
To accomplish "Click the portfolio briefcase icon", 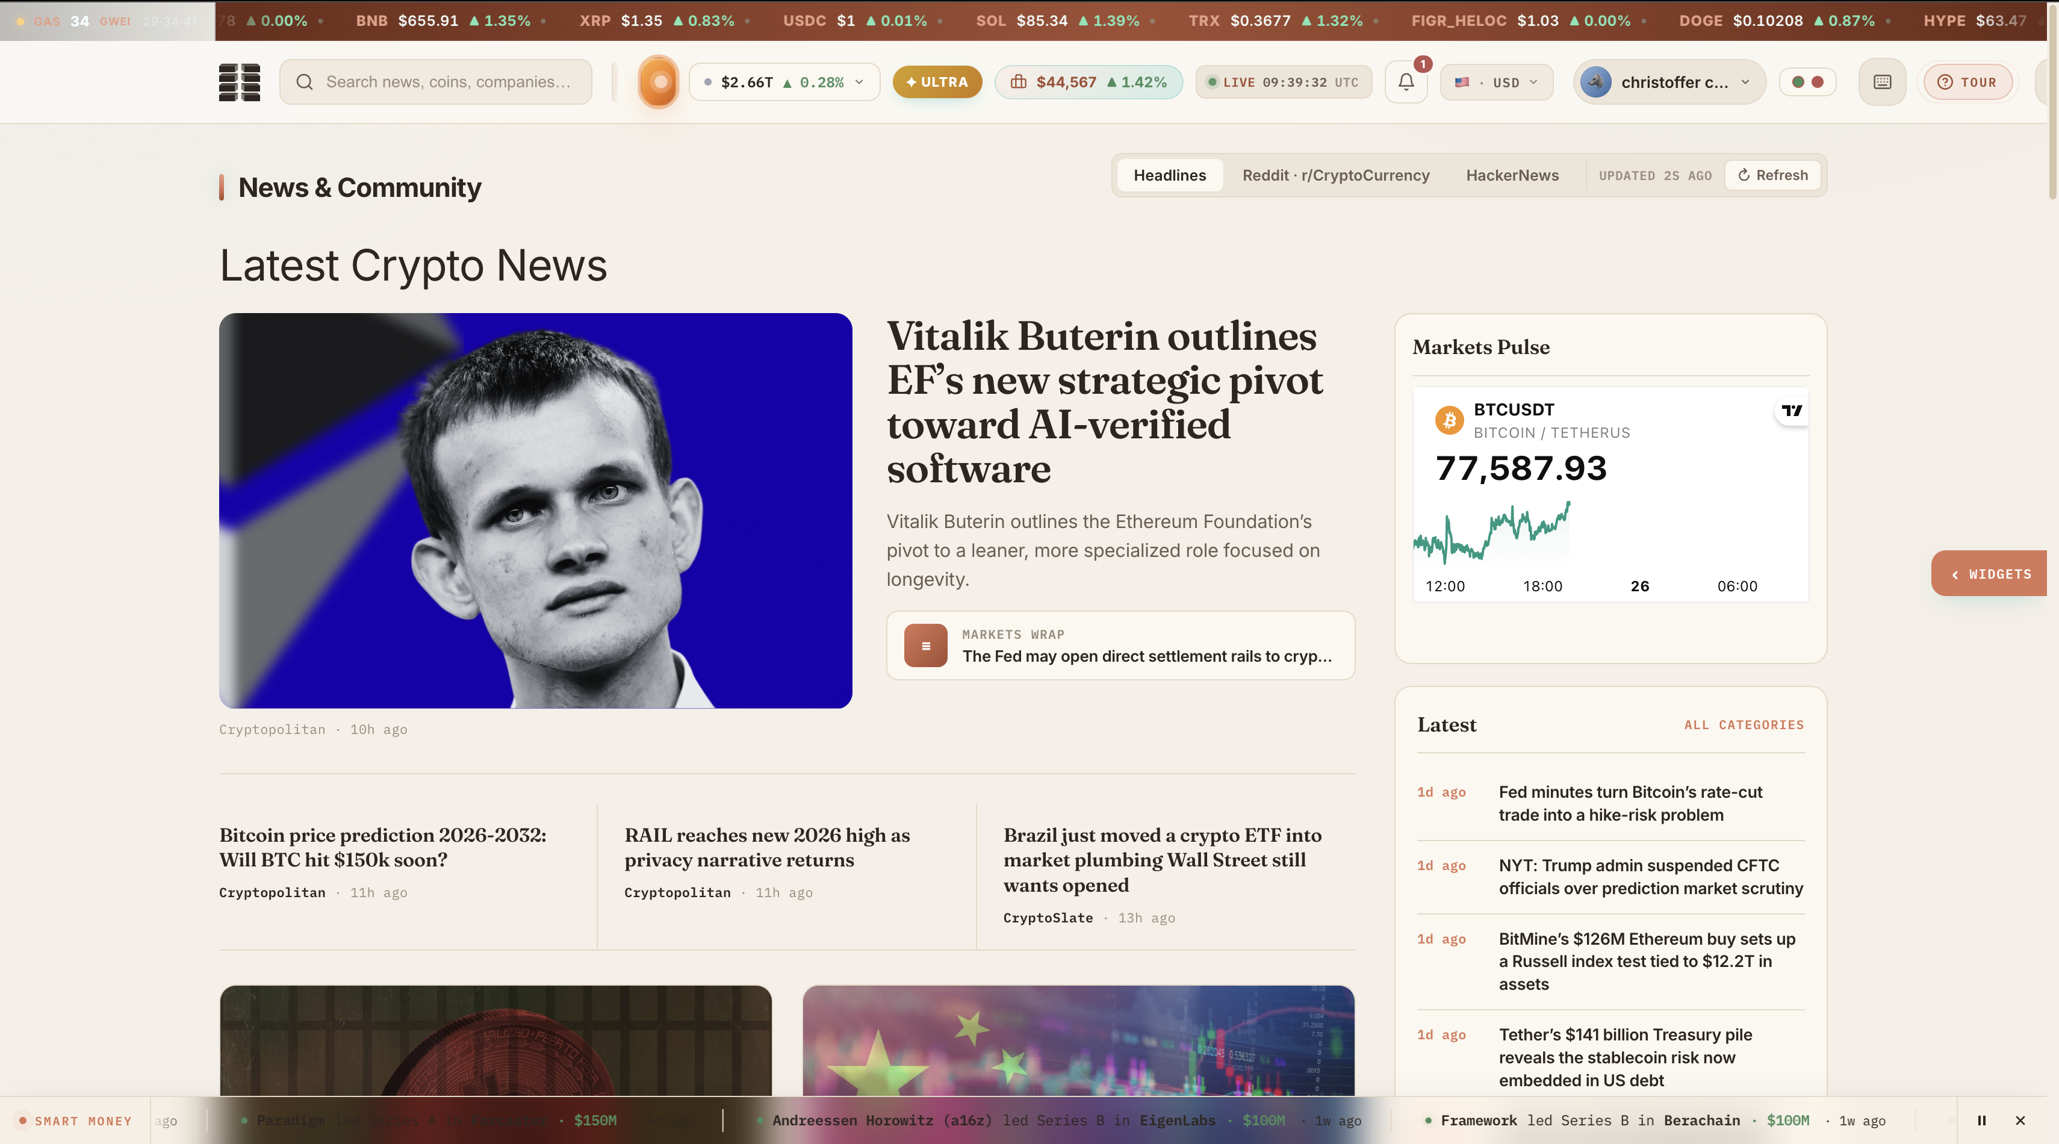I will click(1018, 82).
